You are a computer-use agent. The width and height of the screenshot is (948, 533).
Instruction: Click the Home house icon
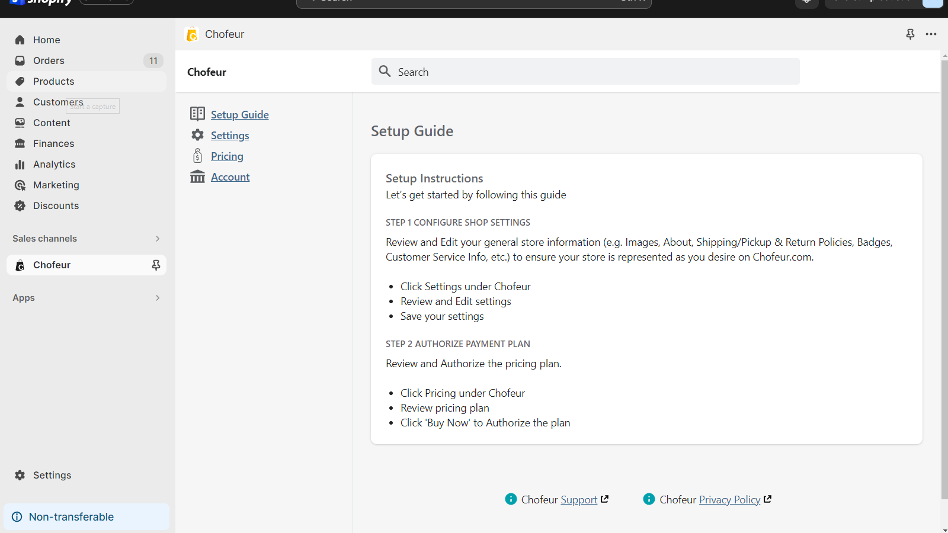tap(20, 40)
